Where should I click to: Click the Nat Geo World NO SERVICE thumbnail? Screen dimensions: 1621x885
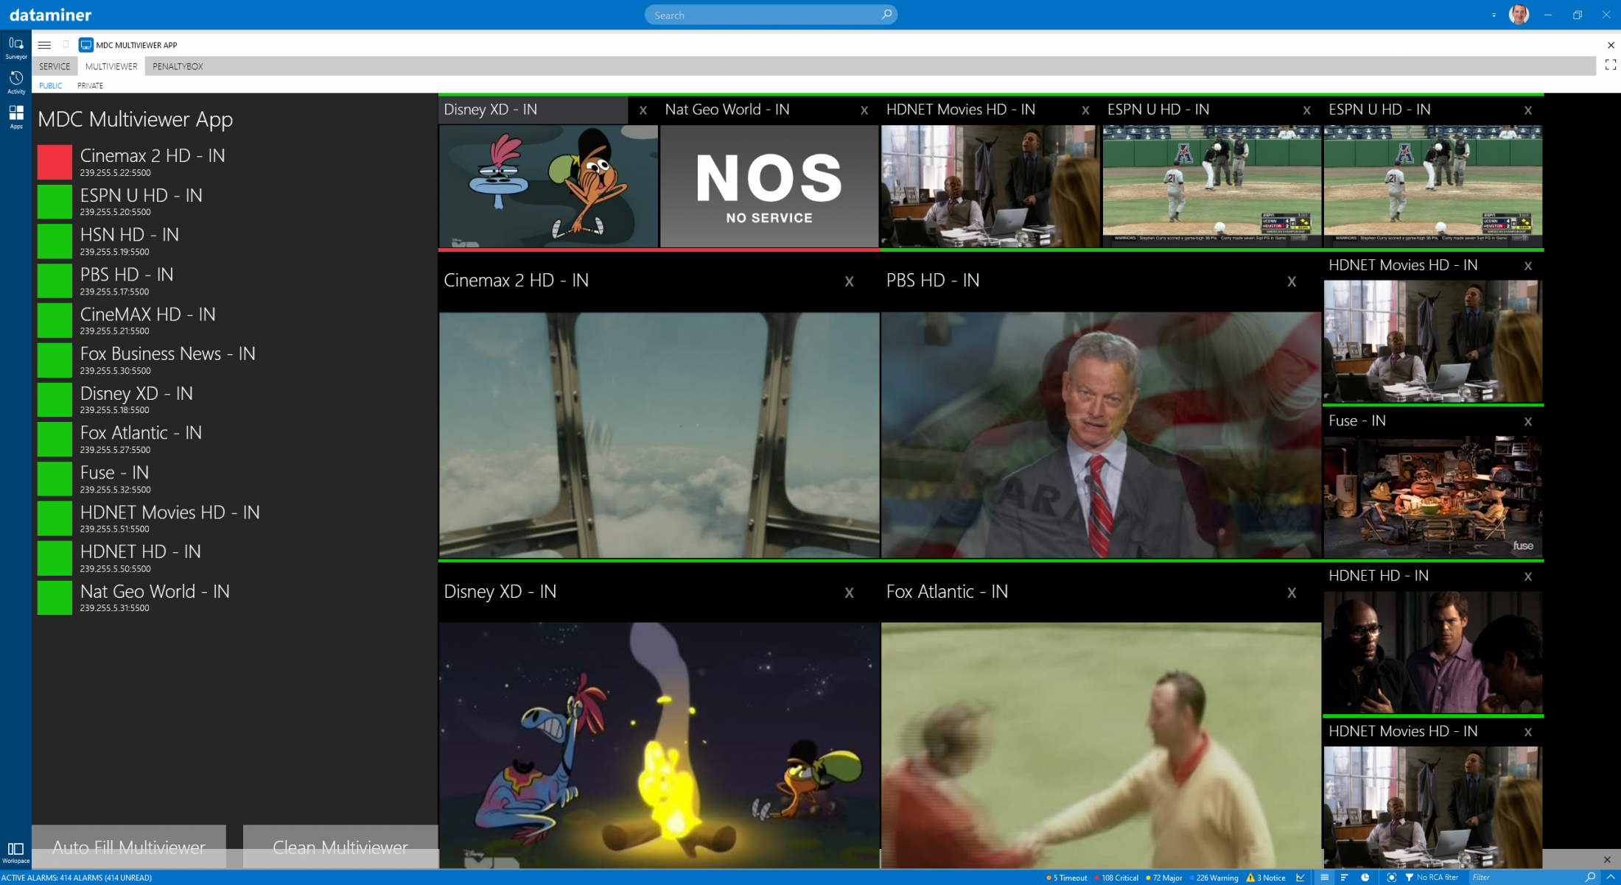pos(769,186)
